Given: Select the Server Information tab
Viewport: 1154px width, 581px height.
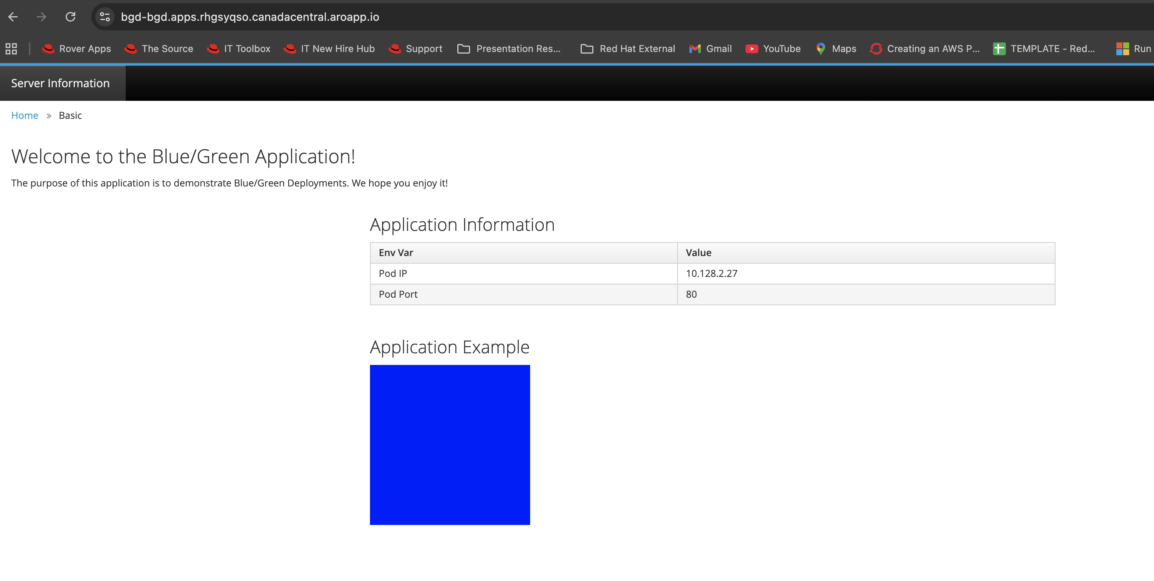Looking at the screenshot, I should pyautogui.click(x=60, y=83).
